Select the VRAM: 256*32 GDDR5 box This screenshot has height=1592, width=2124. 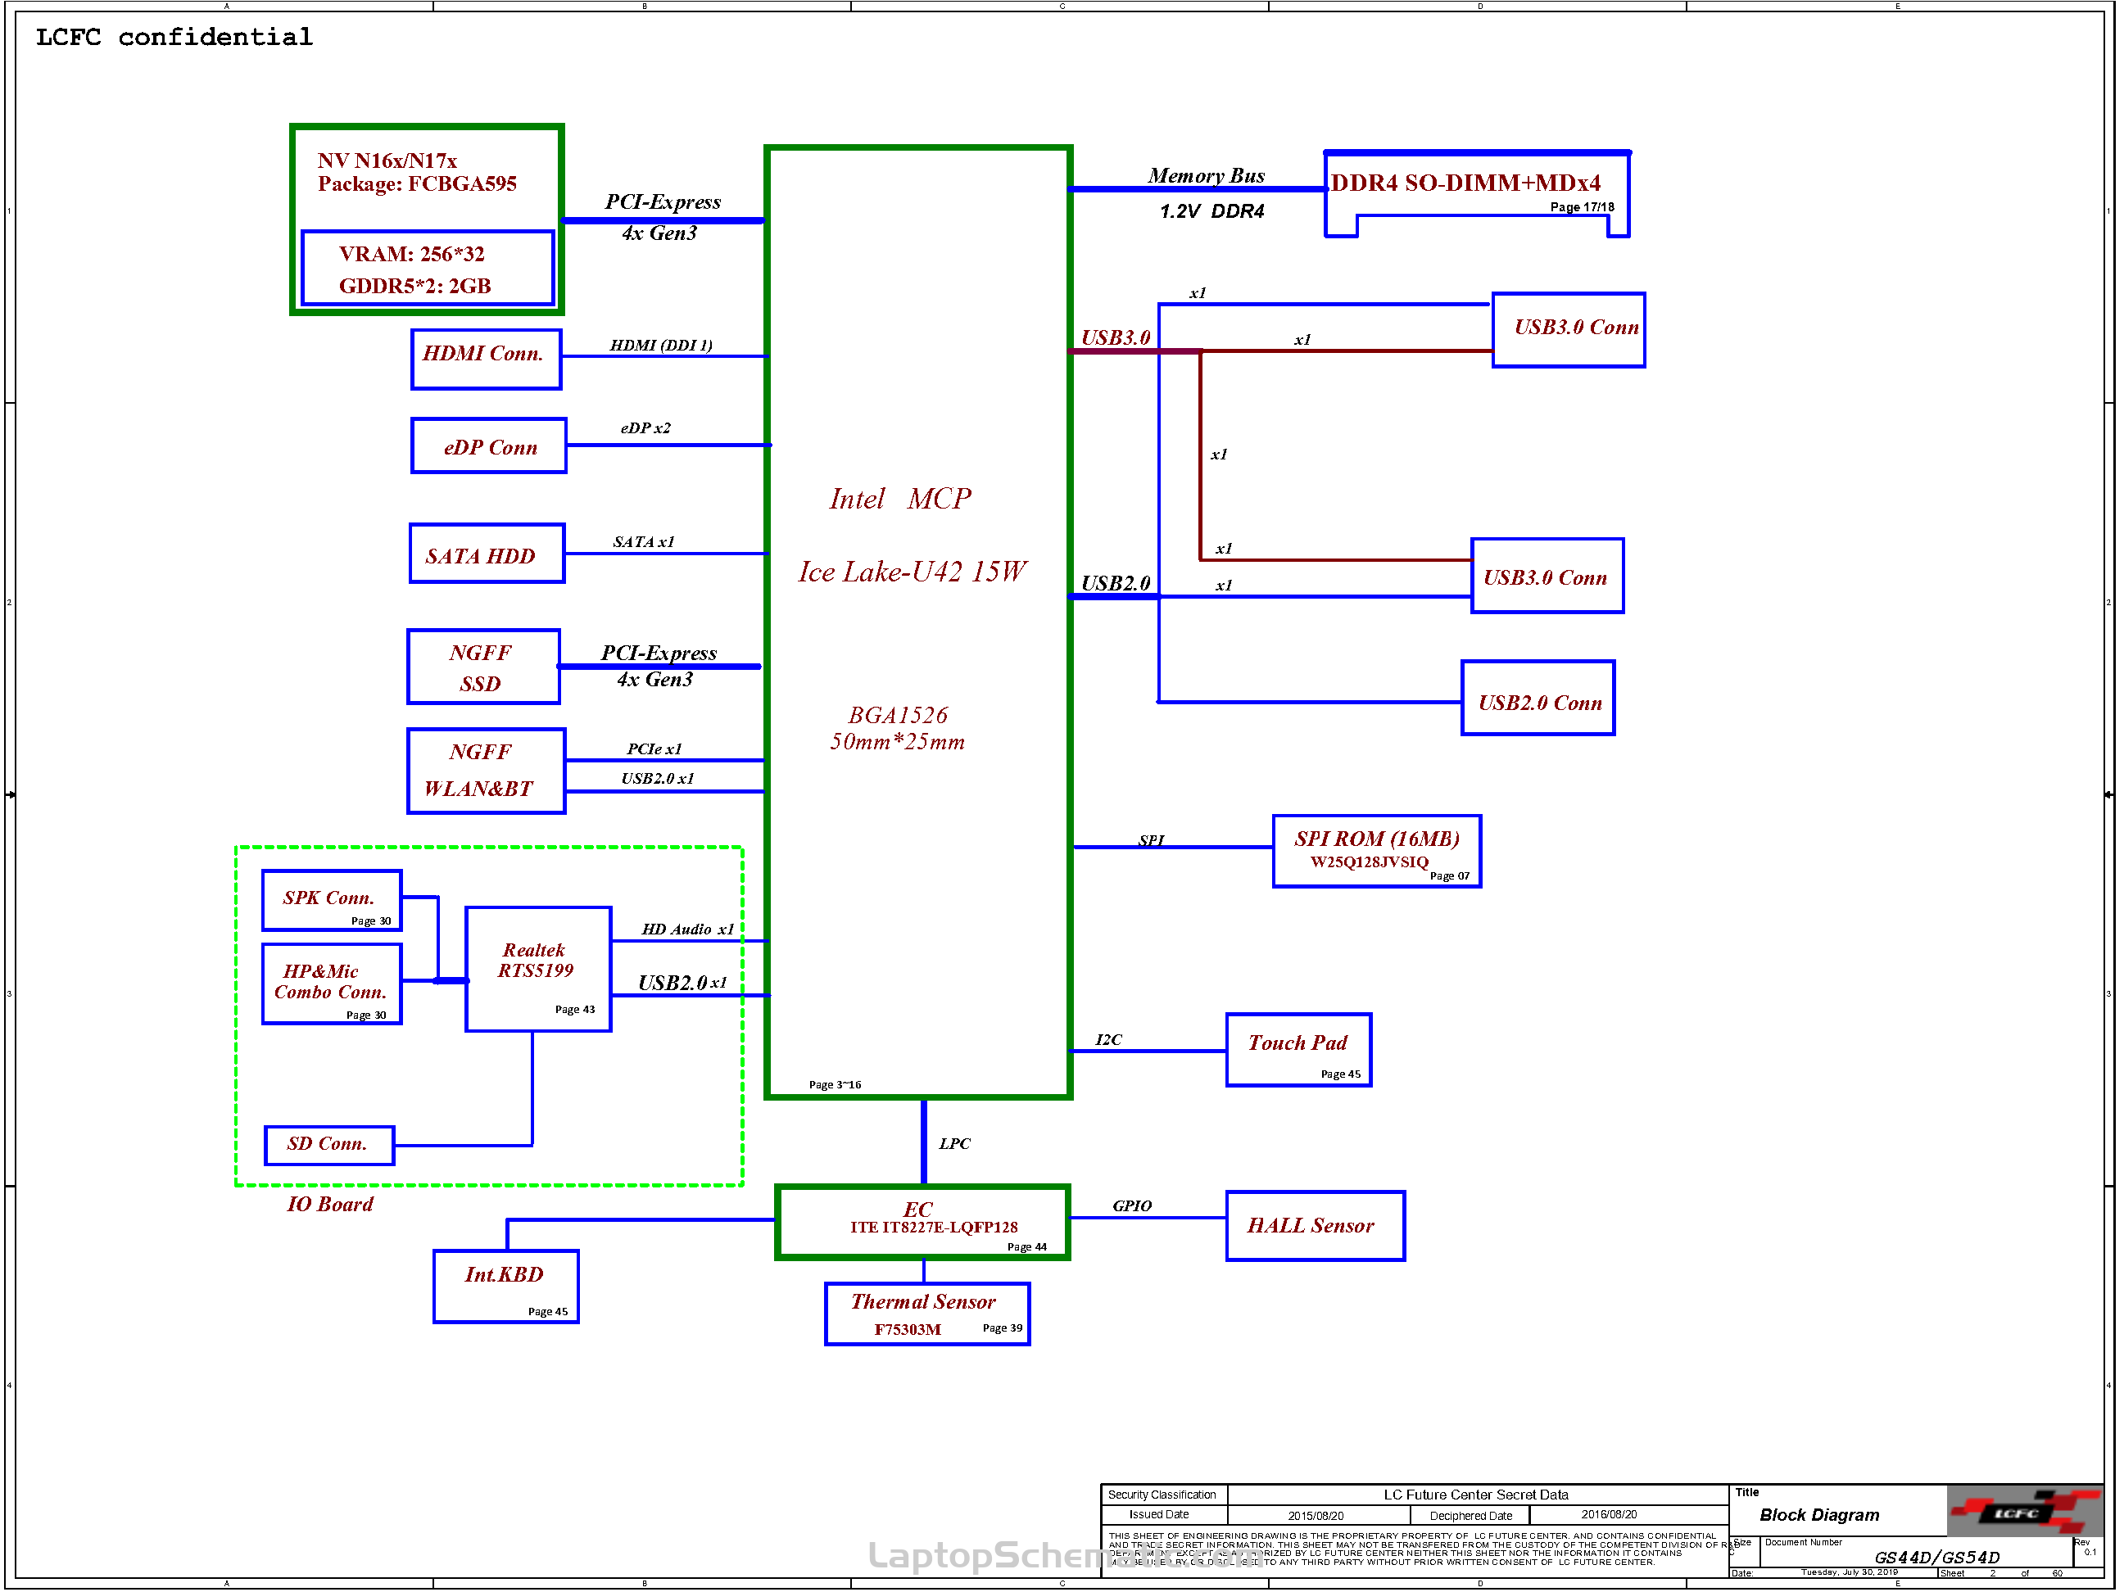pyautogui.click(x=428, y=269)
